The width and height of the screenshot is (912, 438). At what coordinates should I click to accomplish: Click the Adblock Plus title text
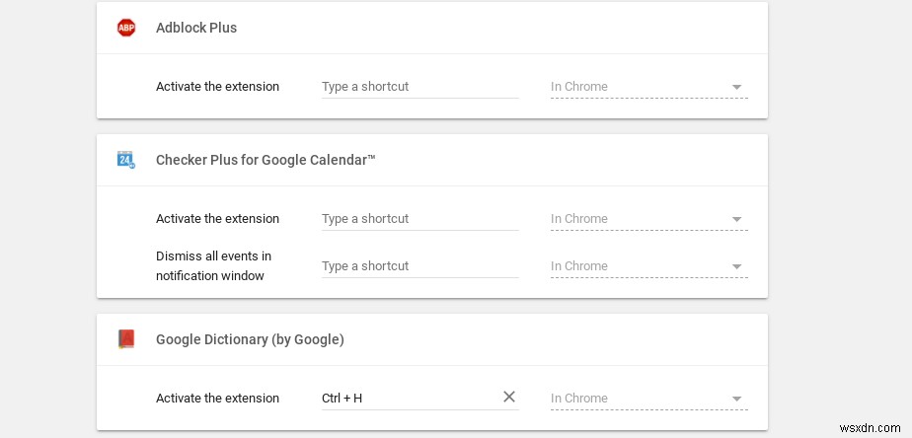196,28
